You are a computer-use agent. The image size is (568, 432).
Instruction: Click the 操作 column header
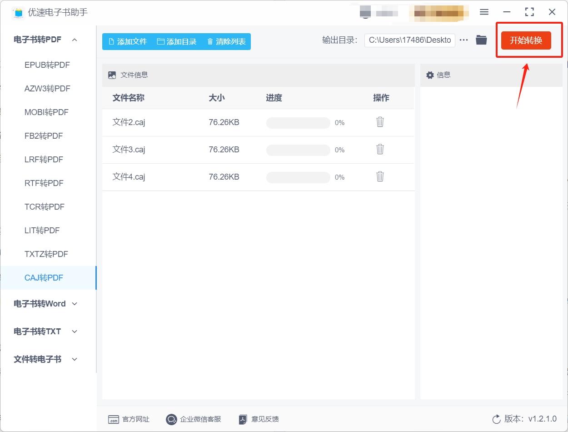coord(381,98)
